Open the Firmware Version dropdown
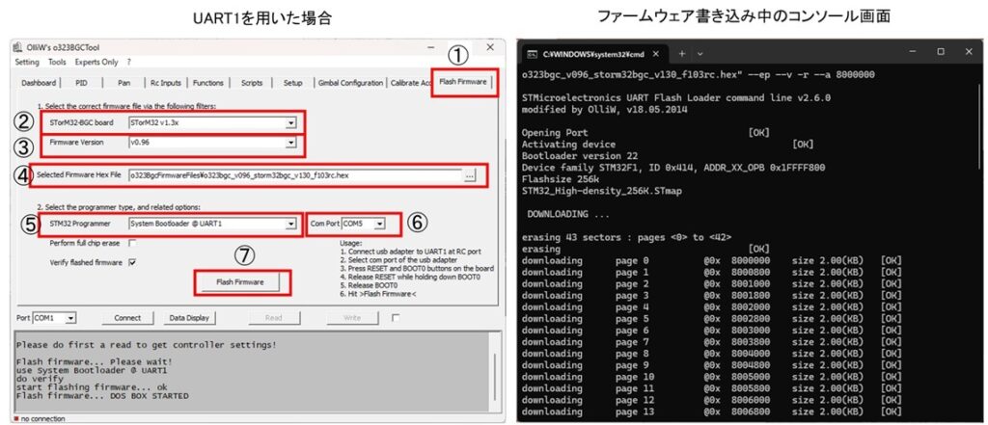Screen dimensions: 988x425 [x=290, y=143]
